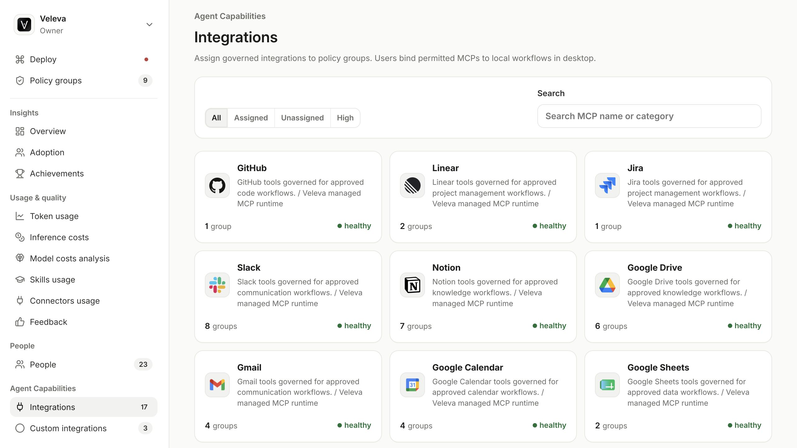Click the Feedback thumbs-up icon
797x448 pixels.
point(20,322)
